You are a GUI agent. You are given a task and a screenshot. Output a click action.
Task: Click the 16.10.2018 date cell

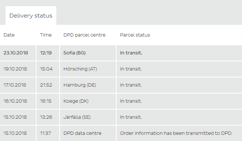[x=18, y=101]
